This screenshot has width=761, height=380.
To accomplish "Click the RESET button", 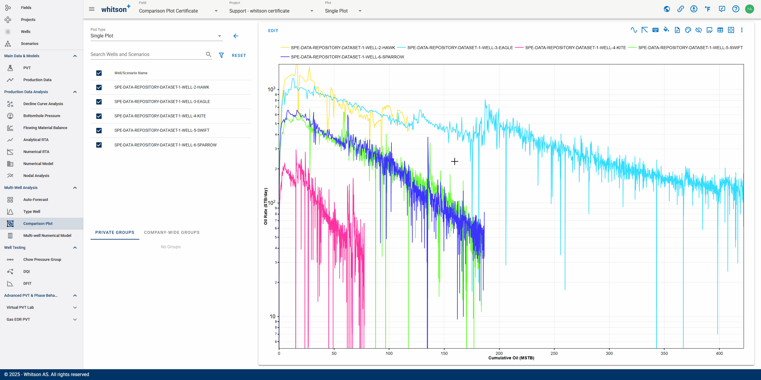I will [239, 55].
